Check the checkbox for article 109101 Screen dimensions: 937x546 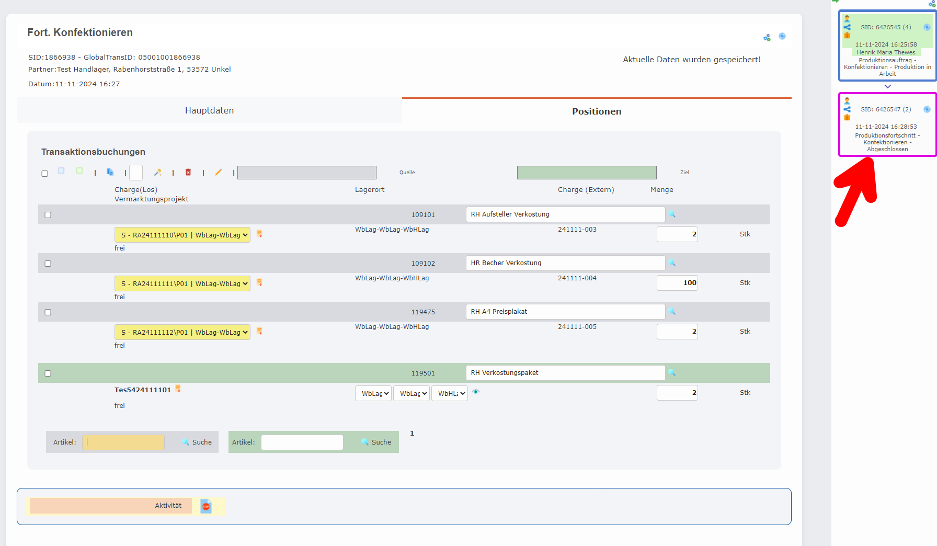coord(48,215)
